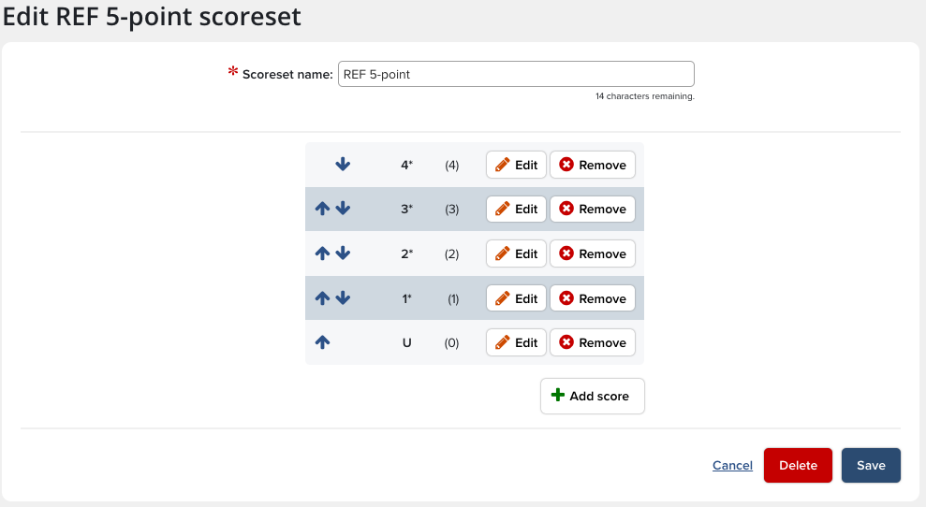This screenshot has height=507, width=926.
Task: Delete the REF 5-point scoreset
Action: point(798,466)
